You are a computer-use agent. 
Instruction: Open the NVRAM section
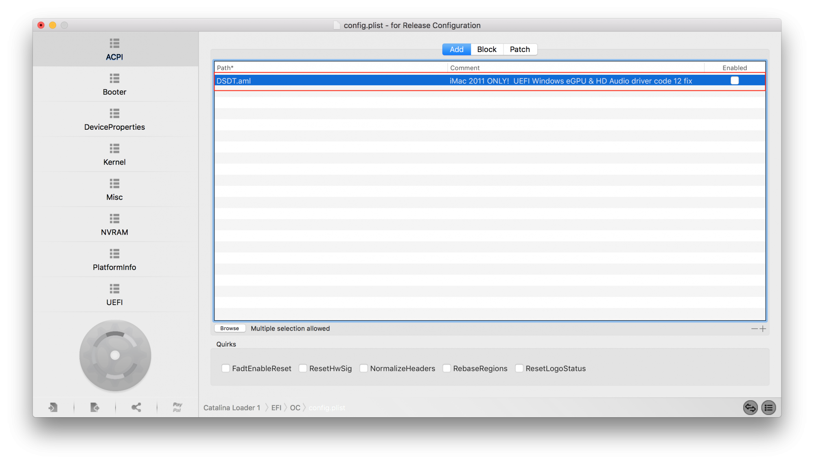[x=115, y=224]
